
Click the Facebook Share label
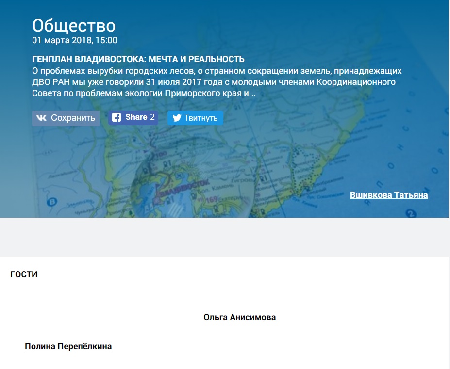(x=136, y=117)
